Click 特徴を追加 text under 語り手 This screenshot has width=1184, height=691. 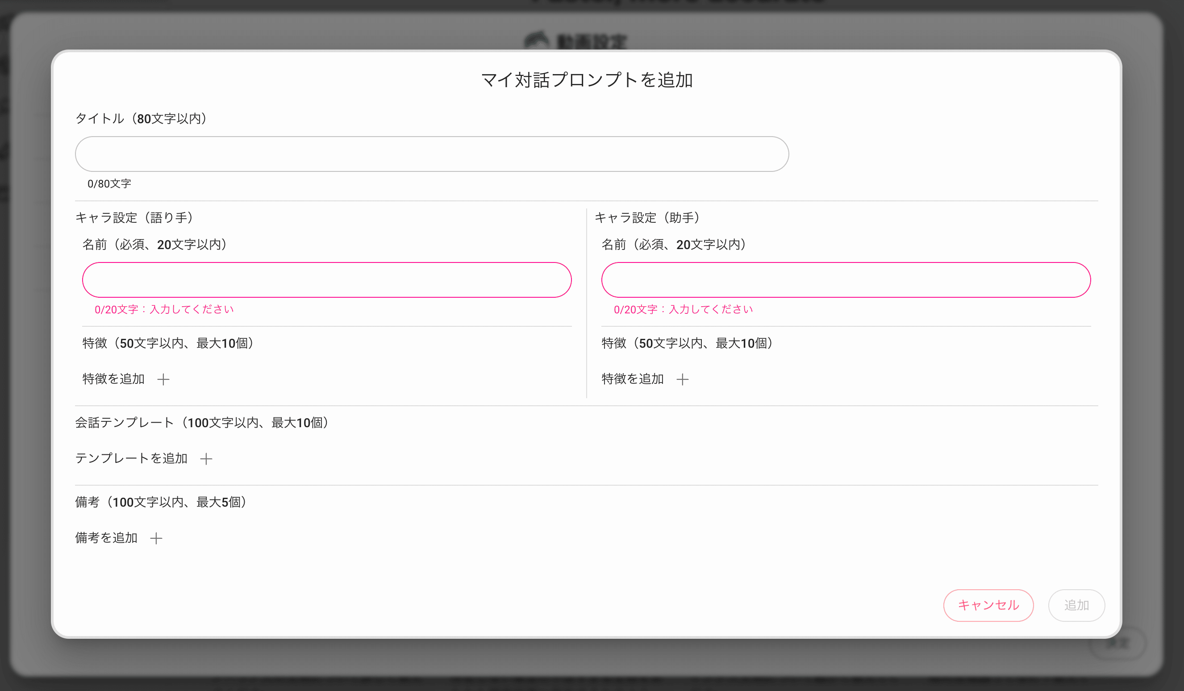pos(113,379)
